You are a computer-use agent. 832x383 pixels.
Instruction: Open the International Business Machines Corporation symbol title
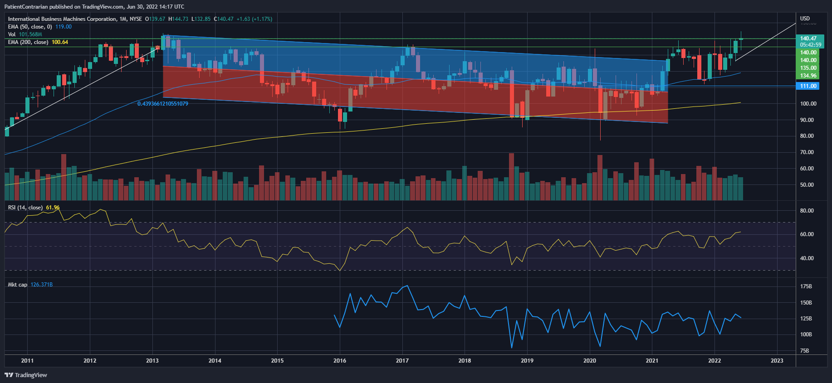coord(62,19)
